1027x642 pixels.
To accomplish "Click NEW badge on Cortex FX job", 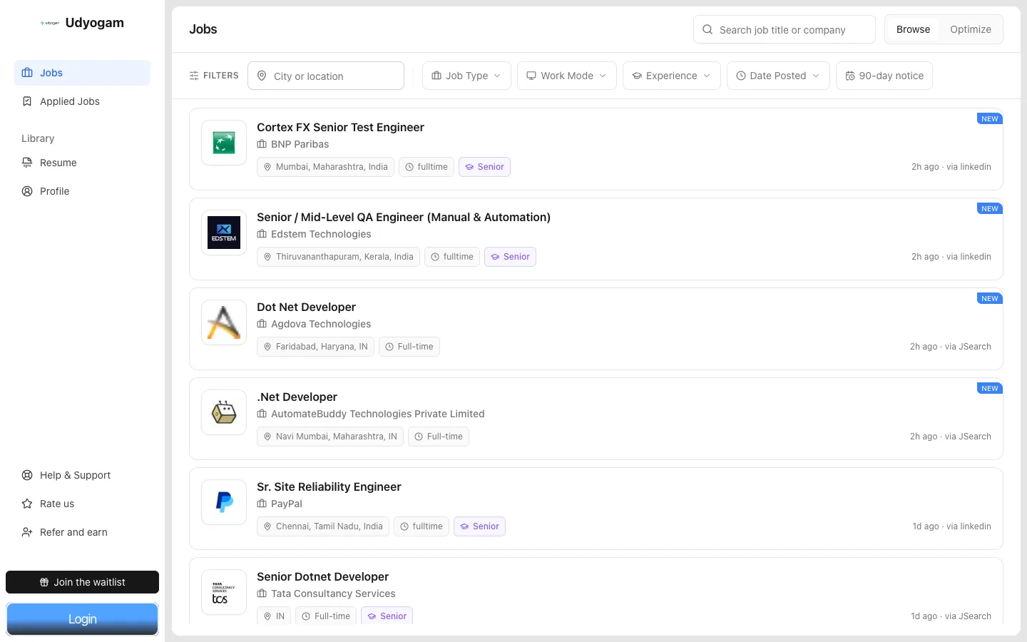I will click(x=989, y=118).
